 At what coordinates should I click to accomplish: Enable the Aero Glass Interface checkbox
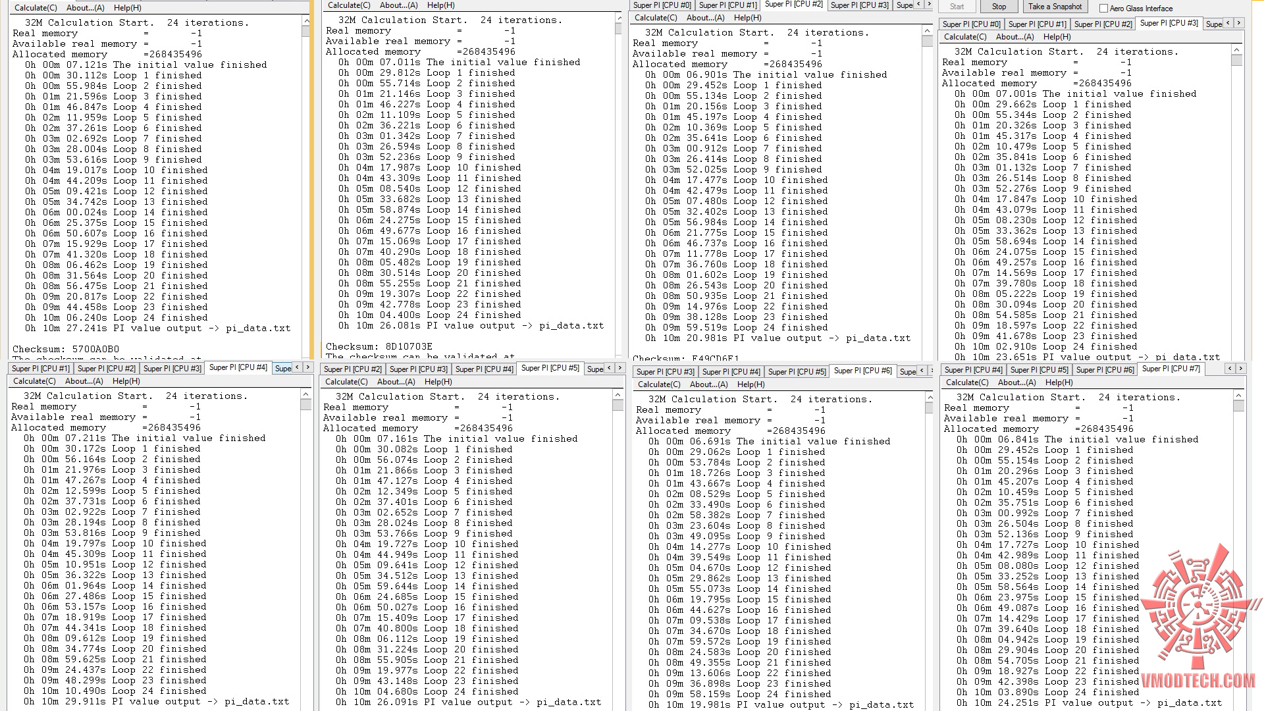click(x=1104, y=9)
